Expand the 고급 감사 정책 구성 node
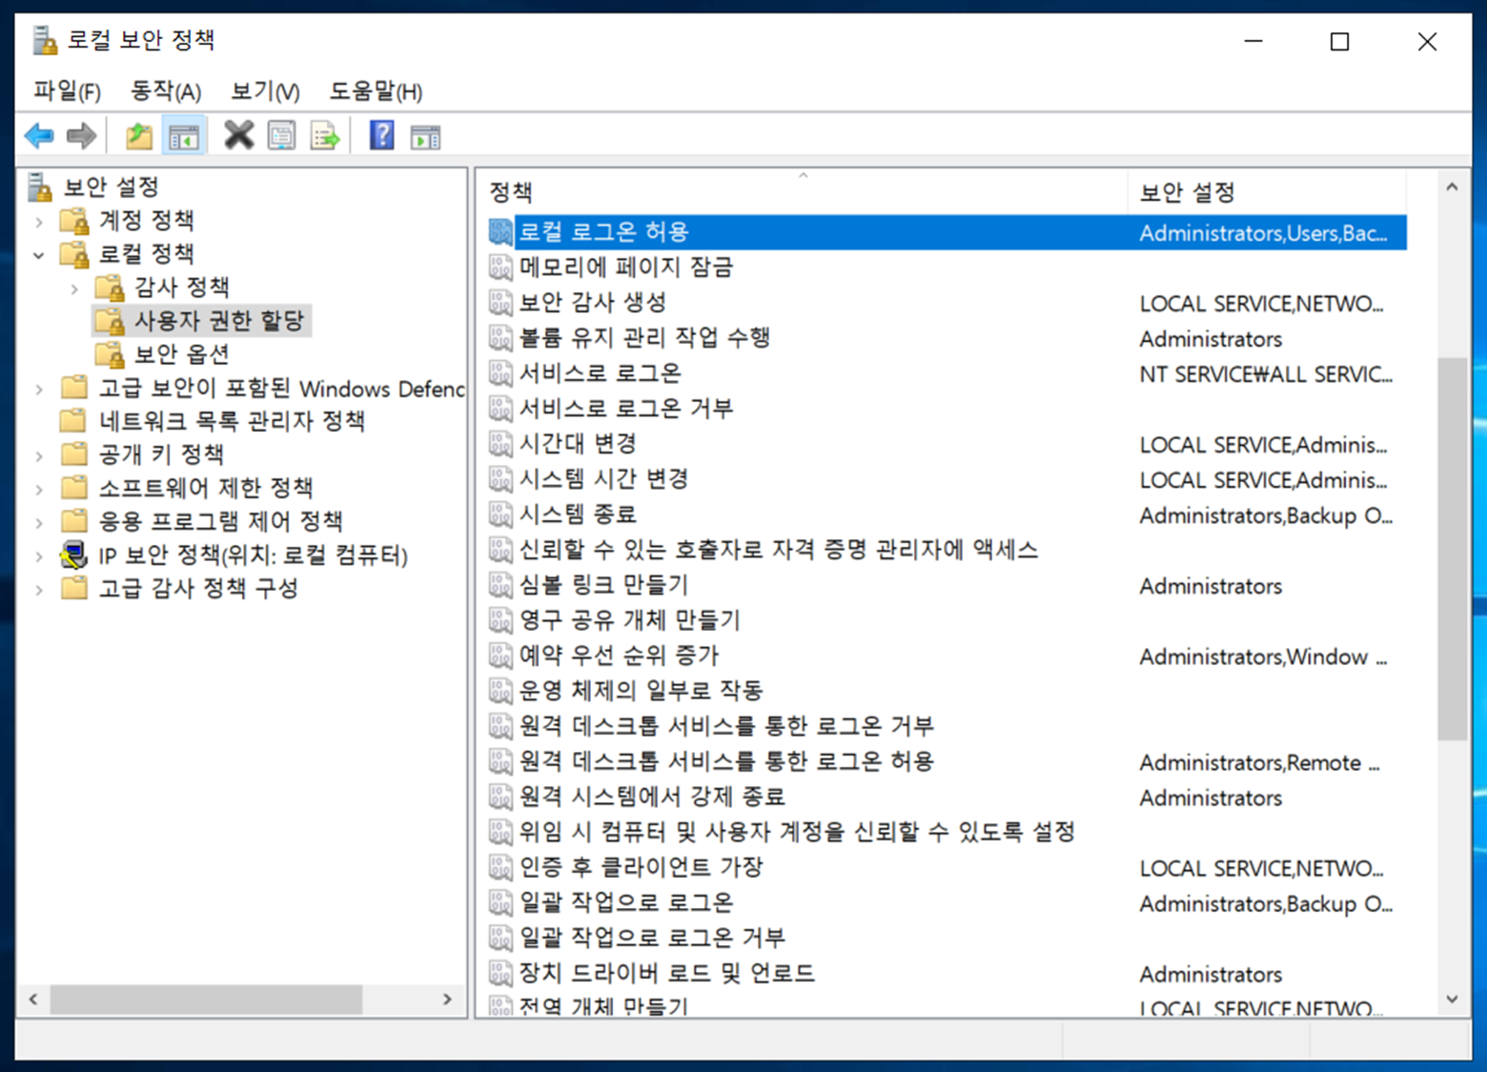This screenshot has height=1072, width=1487. [x=39, y=590]
